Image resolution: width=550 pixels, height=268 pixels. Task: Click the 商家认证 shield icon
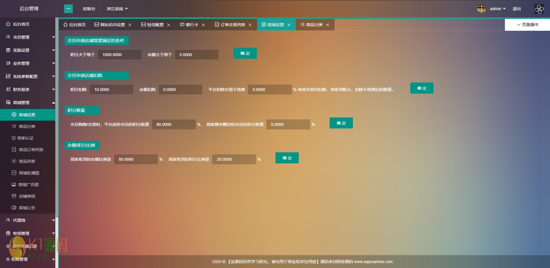coord(14,138)
